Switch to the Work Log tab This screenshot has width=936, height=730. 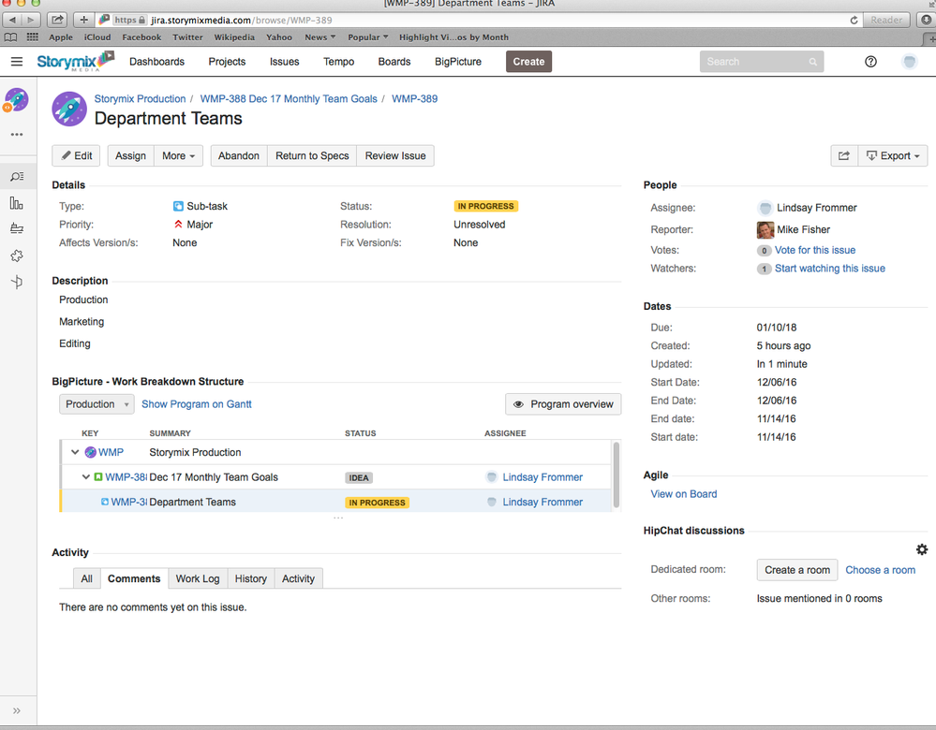coord(198,578)
